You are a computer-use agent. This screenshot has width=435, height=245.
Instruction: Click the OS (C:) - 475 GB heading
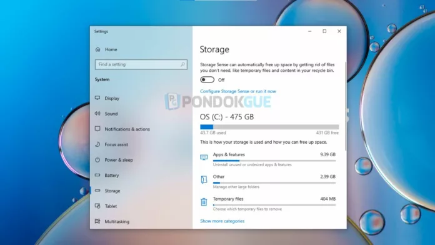pyautogui.click(x=227, y=117)
